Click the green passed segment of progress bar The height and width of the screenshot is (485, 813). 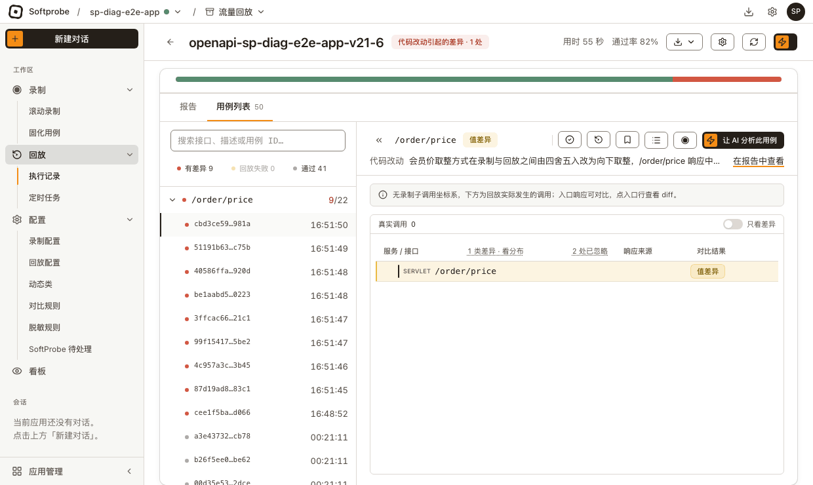coord(424,79)
